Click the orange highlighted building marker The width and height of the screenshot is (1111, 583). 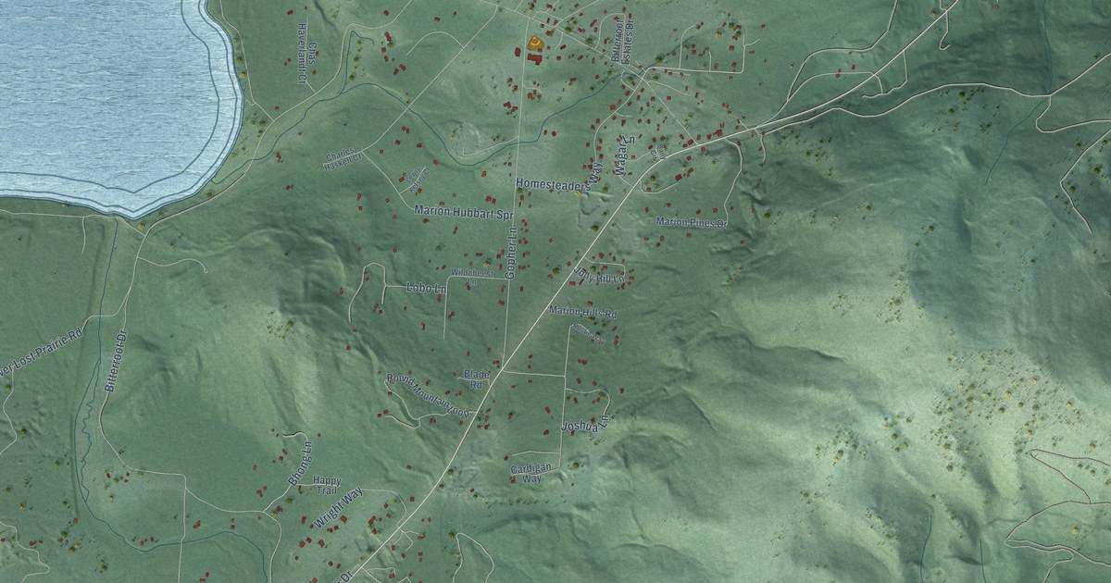pyautogui.click(x=534, y=42)
